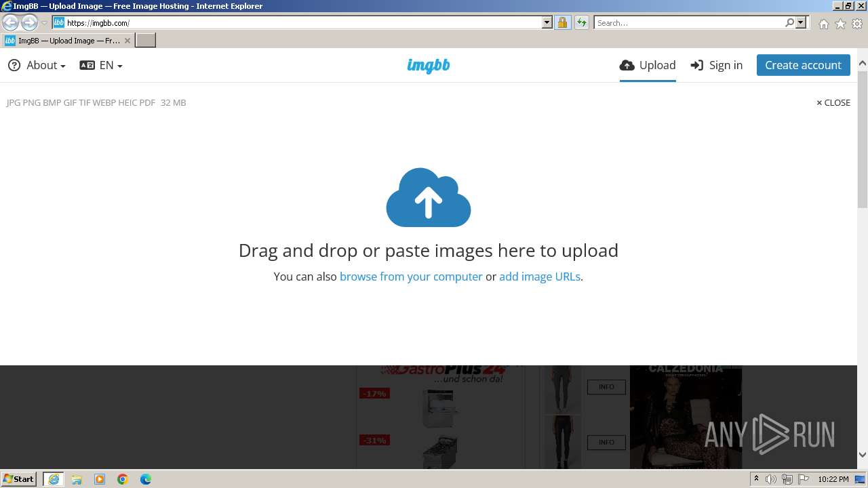Close the upload panel via CLOSE

pyautogui.click(x=833, y=102)
